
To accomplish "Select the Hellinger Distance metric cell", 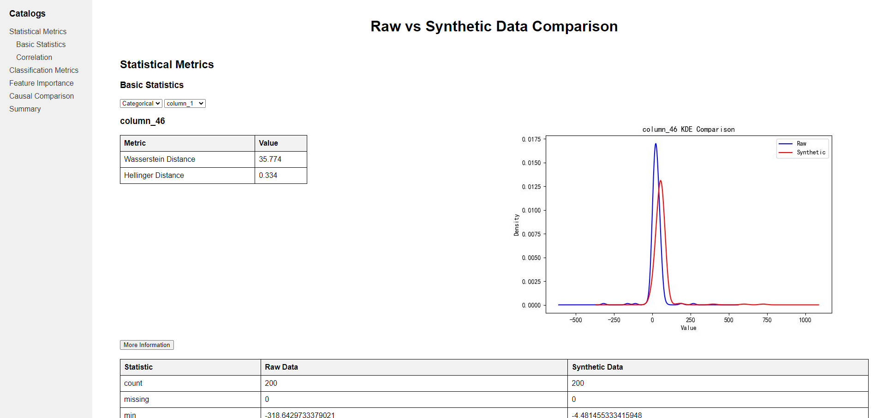I will [x=187, y=176].
